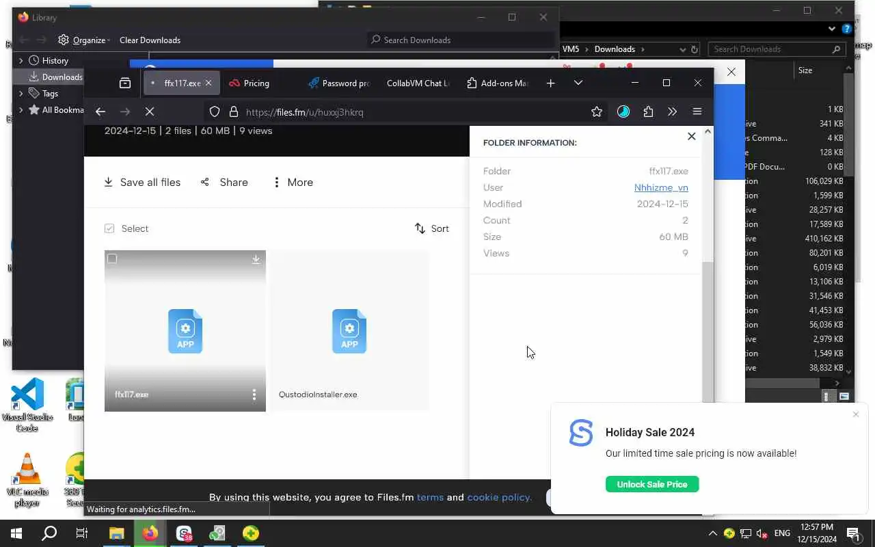The height and width of the screenshot is (547, 875).
Task: Expand All Bookmarks in Library
Action: 21,109
